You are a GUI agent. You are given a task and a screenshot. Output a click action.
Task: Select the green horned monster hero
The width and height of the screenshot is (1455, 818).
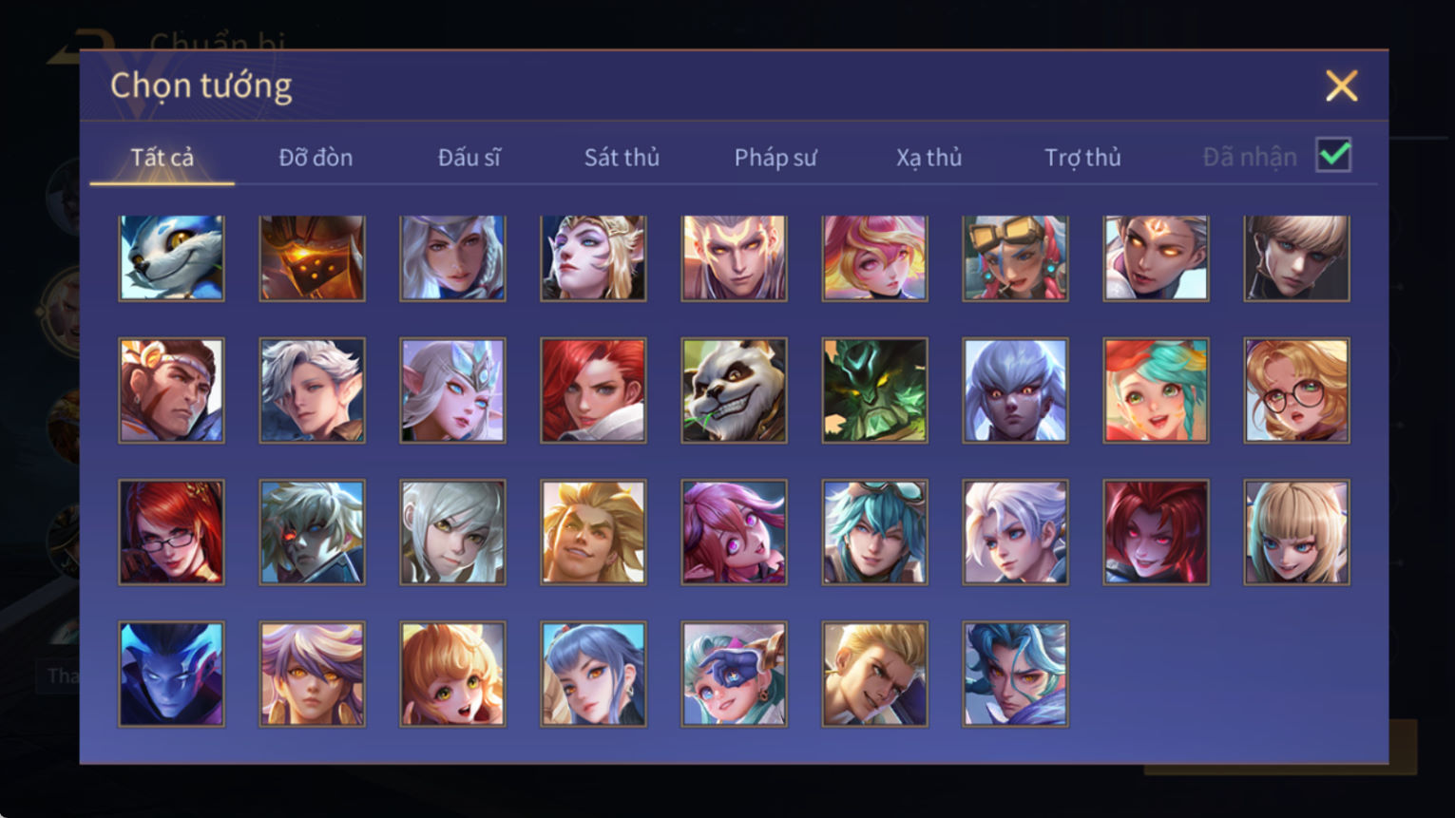[x=874, y=390]
